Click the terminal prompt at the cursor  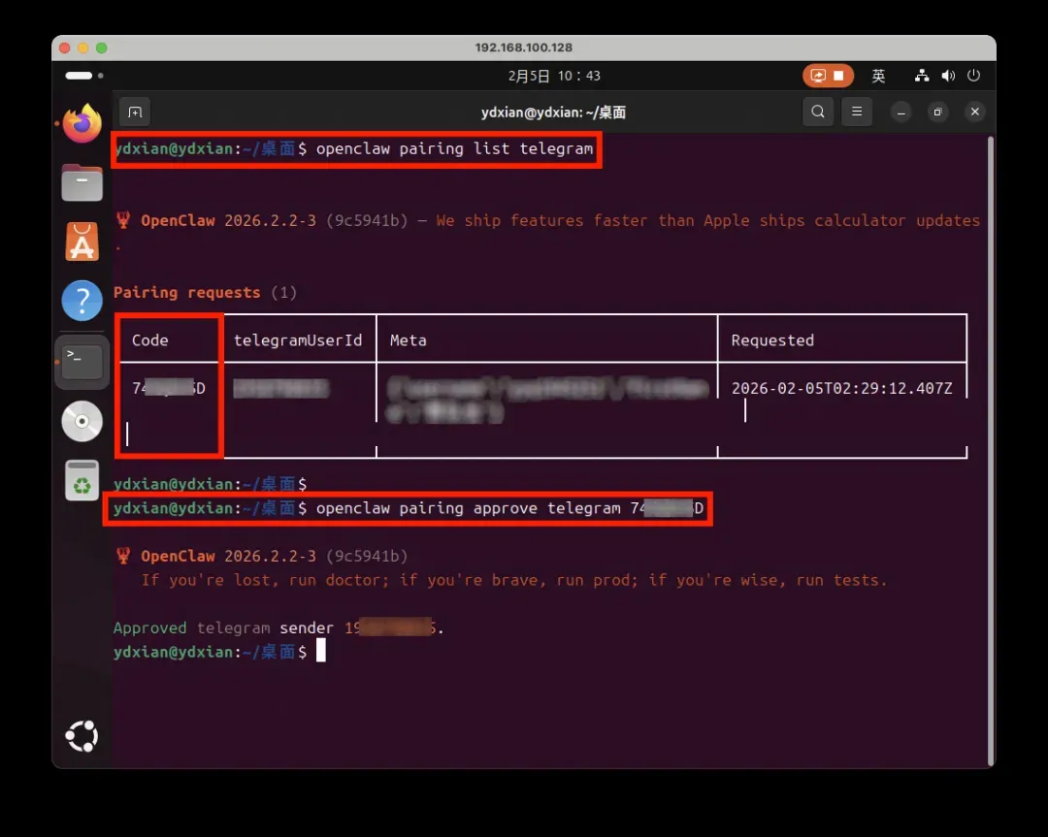coord(321,652)
